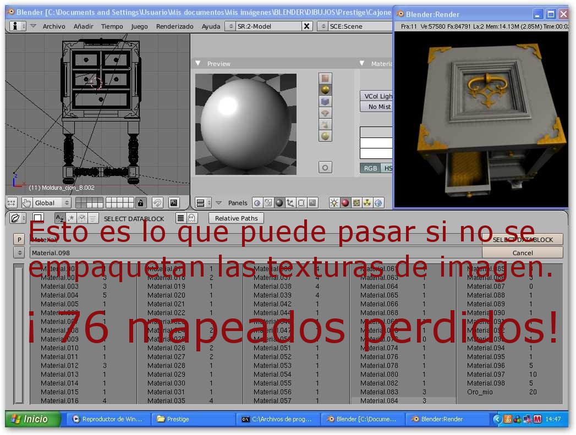Click the Cancel button
Screen dimensions: 576x435
523,252
